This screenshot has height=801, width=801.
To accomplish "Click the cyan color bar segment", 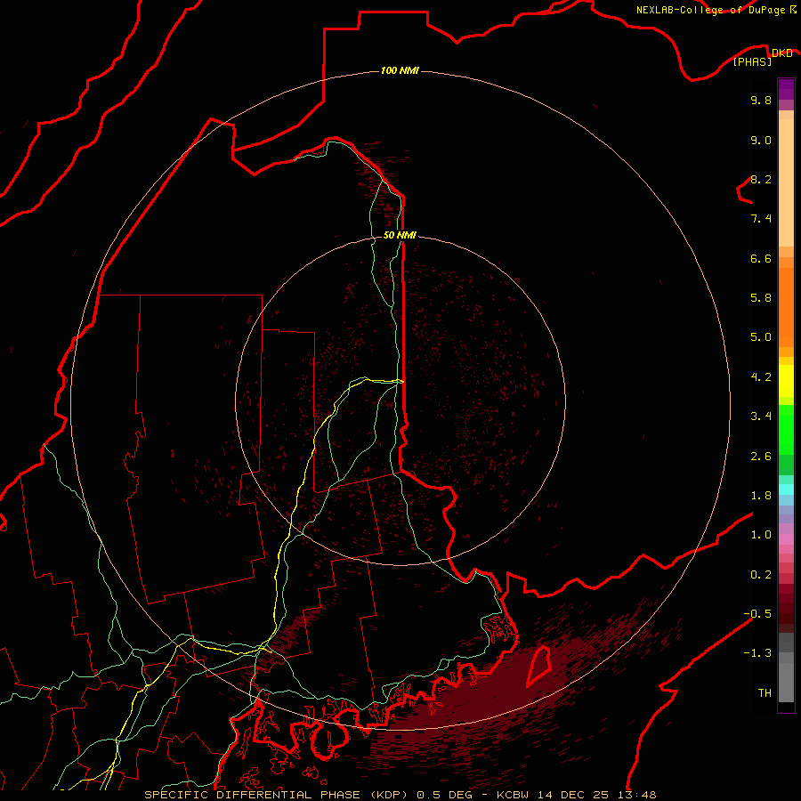I will tap(786, 489).
